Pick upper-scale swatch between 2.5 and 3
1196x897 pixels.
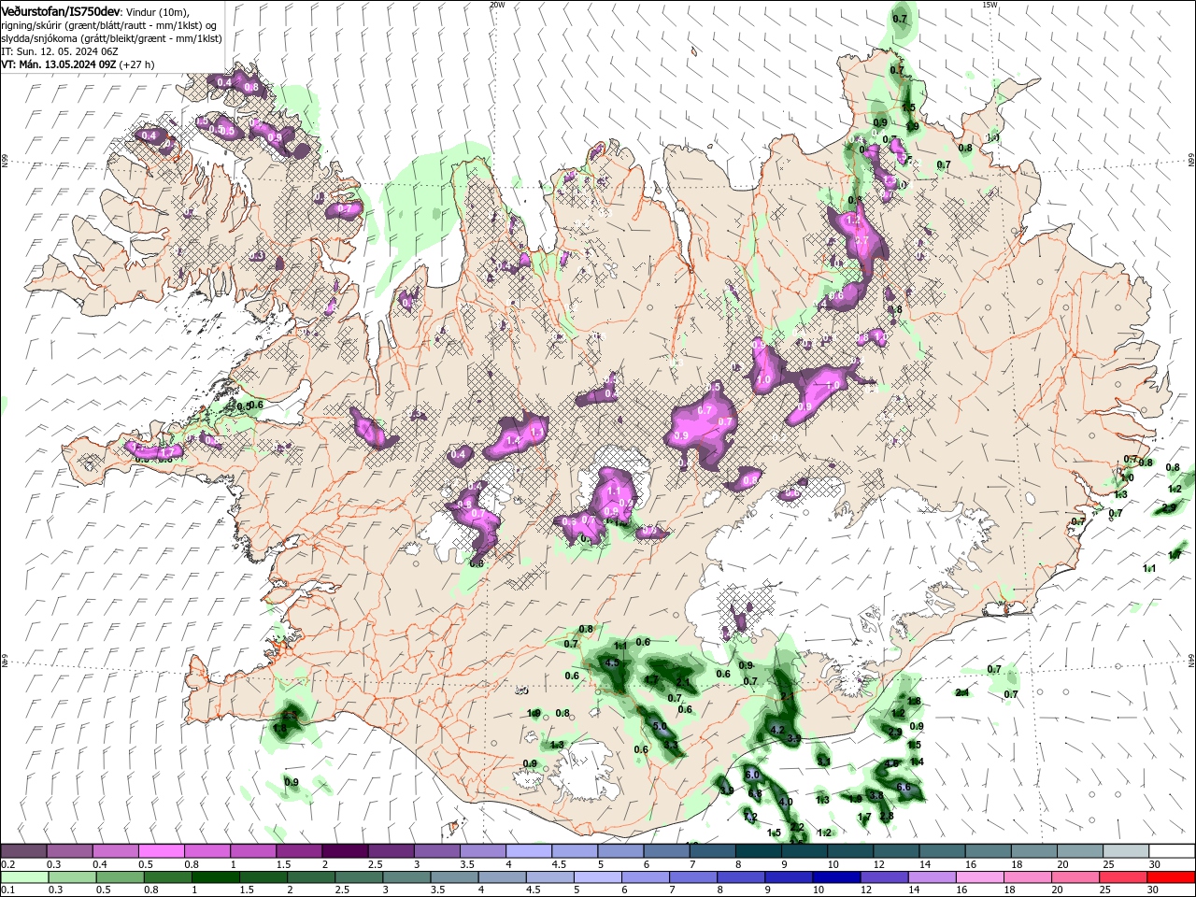(391, 851)
